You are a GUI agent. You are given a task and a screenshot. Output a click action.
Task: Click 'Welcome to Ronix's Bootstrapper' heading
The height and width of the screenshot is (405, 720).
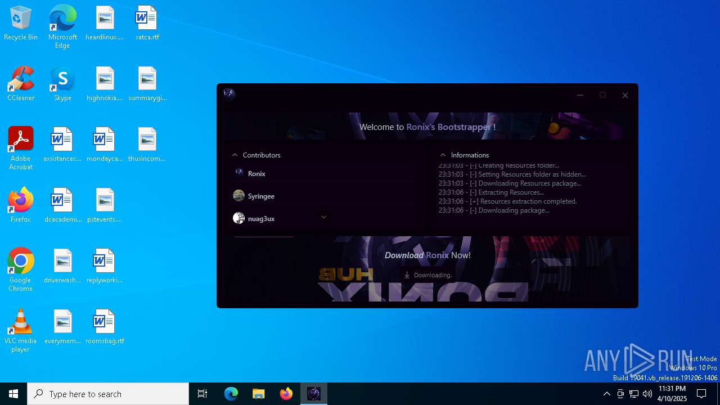pyautogui.click(x=427, y=127)
